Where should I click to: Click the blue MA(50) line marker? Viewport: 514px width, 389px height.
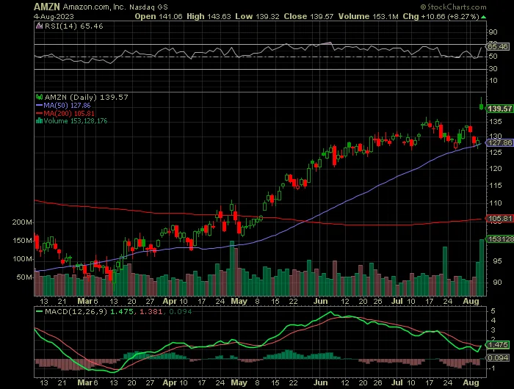click(x=39, y=106)
